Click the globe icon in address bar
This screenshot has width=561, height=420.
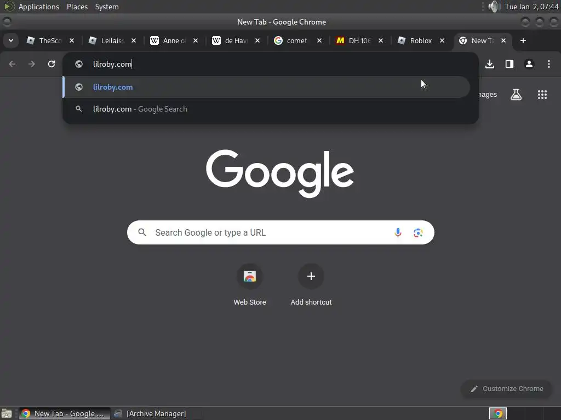79,64
